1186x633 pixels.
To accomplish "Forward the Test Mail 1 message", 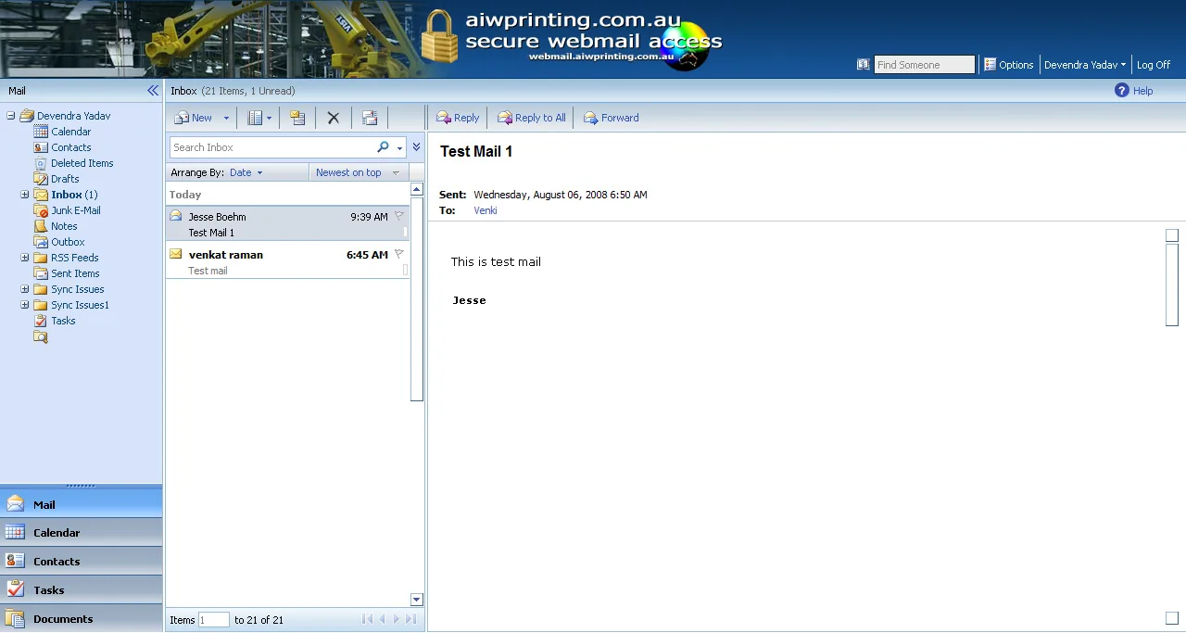I will 611,118.
